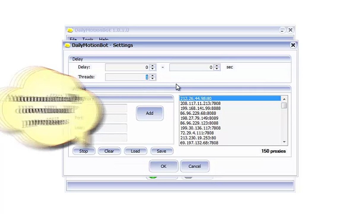The image size is (356, 214).
Task: Clear the proxy list
Action: [x=109, y=151]
